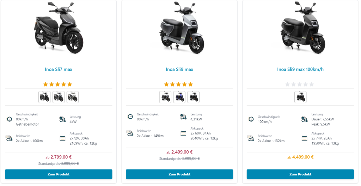The width and height of the screenshot is (361, 186).
Task: Open the Inoa Sli7 max title link
Action: coord(59,70)
